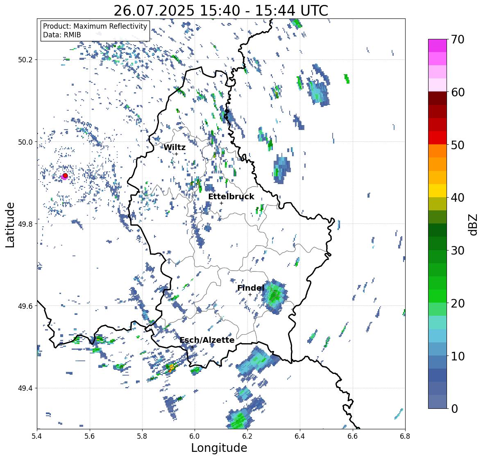
Task: Pick the yellow swatch just above 40 dBZ
Action: pyautogui.click(x=438, y=191)
